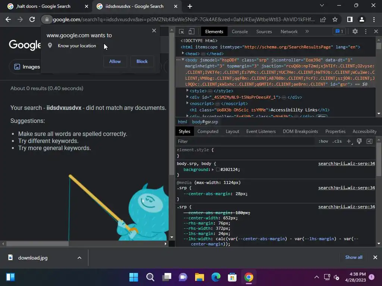Expand the style element node
This screenshot has width=382, height=286.
pos(187,90)
